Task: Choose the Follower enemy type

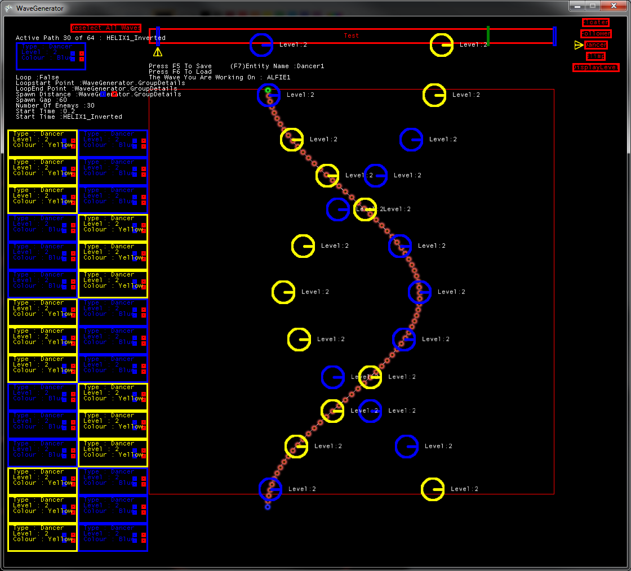Action: point(596,34)
